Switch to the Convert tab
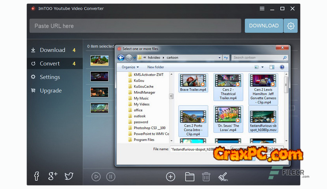Viewport: 327px width, 189px height. (50, 64)
